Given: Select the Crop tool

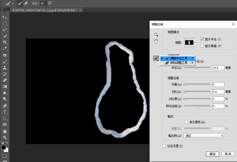Looking at the screenshot, I should [5, 42].
